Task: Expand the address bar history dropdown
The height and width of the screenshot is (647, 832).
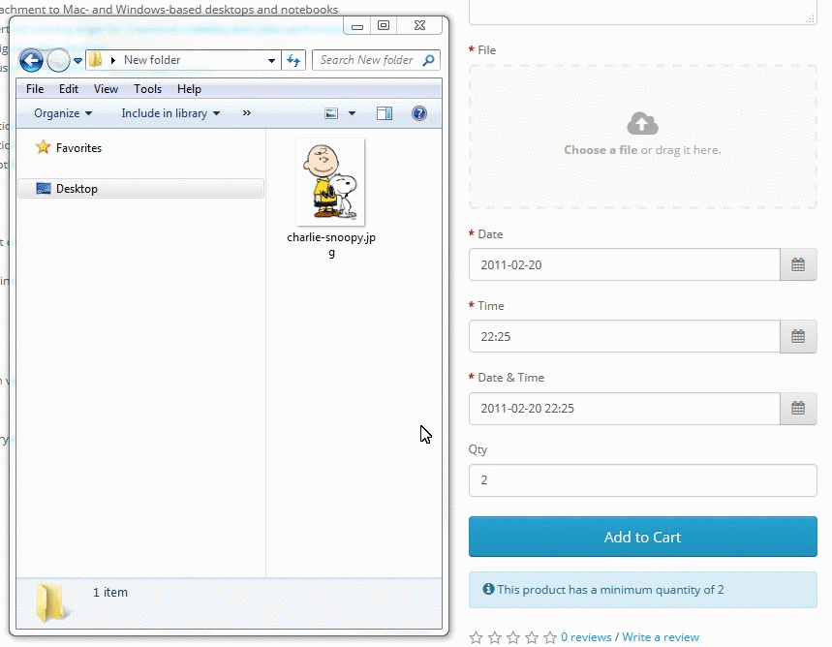Action: pos(271,60)
